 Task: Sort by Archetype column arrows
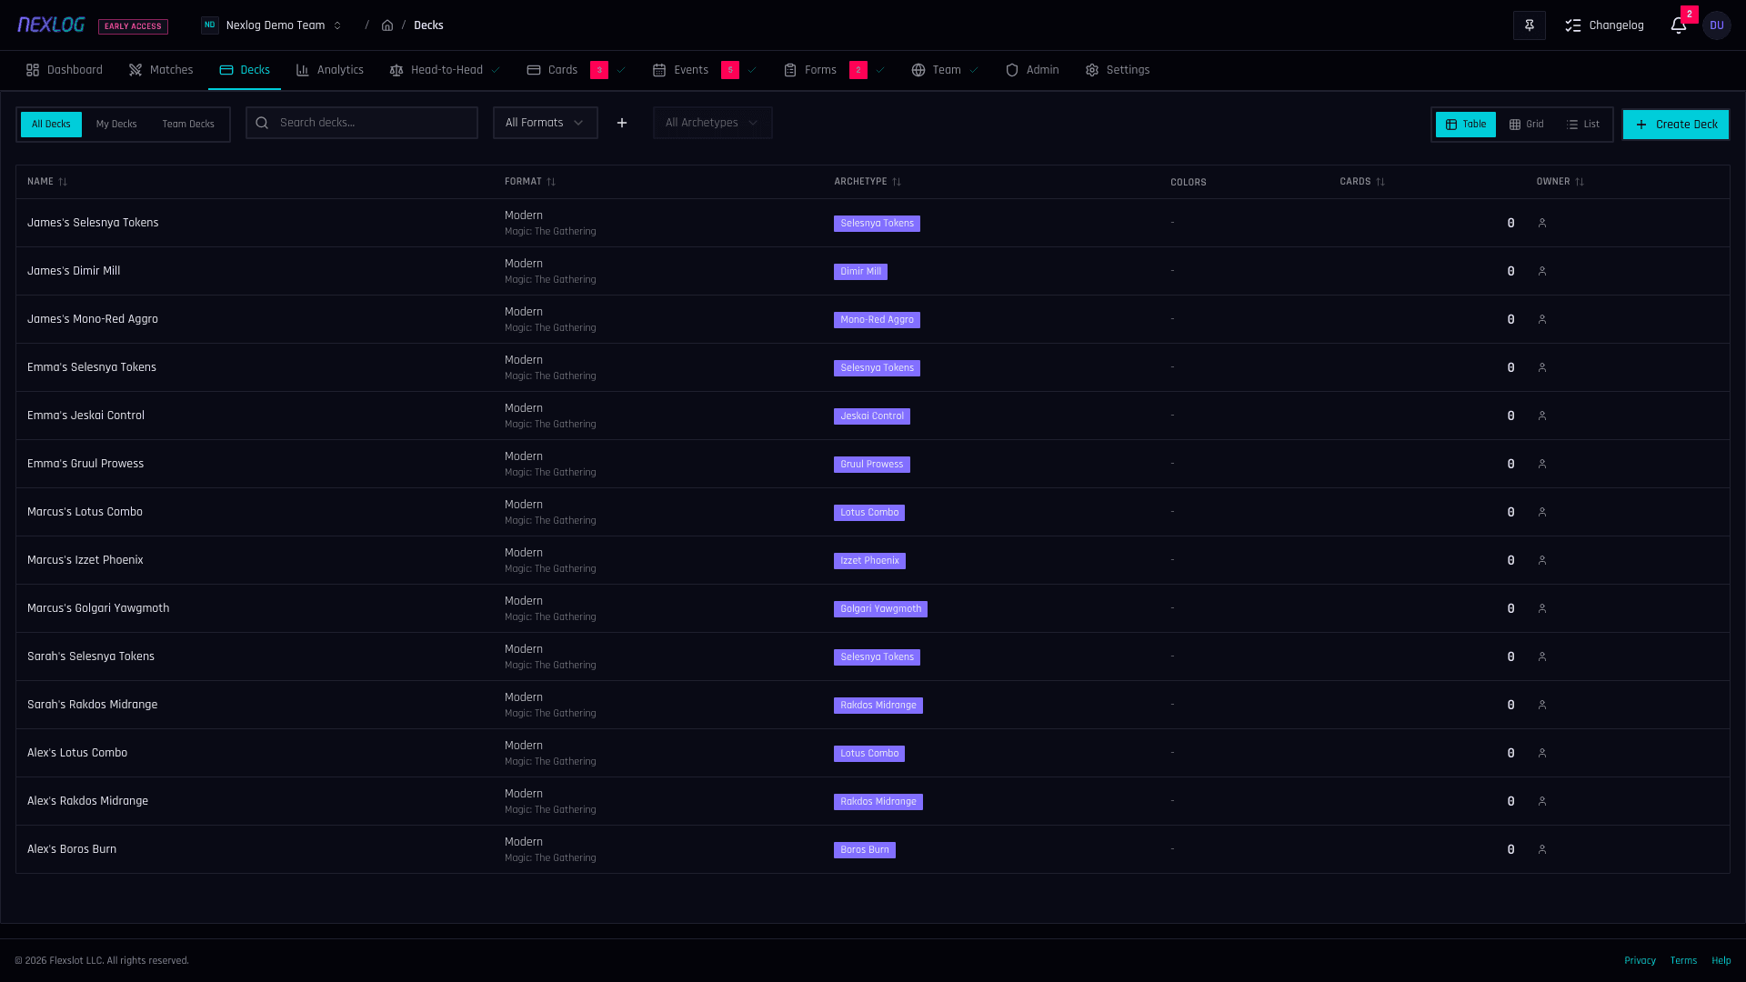[897, 182]
